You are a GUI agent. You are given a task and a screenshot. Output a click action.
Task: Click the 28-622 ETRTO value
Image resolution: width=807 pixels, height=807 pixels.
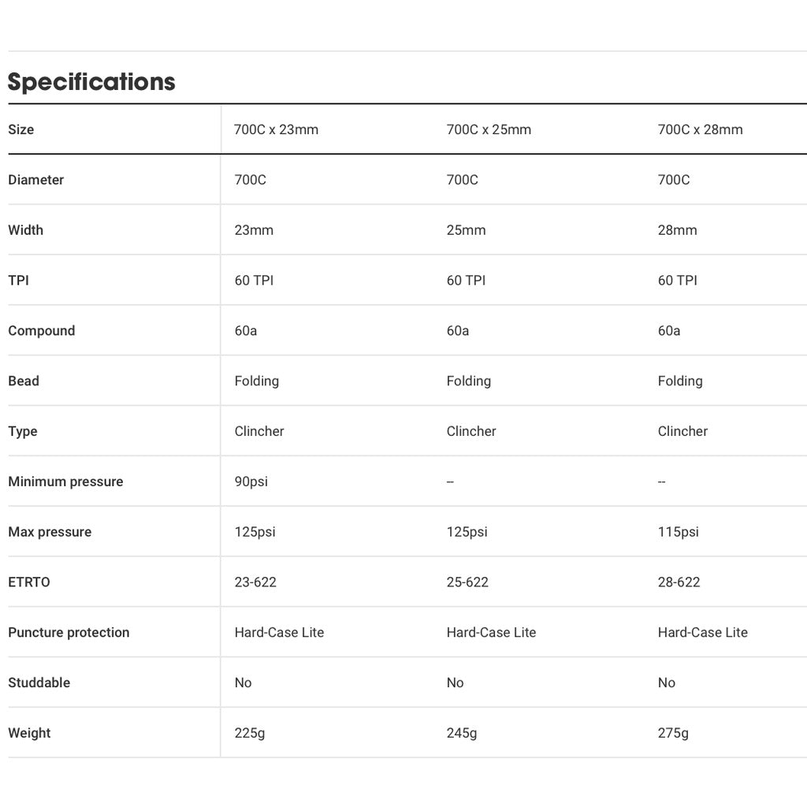point(679,582)
